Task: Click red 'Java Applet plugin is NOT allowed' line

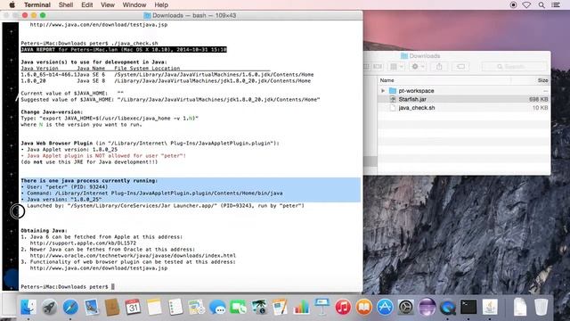Action: coord(103,156)
